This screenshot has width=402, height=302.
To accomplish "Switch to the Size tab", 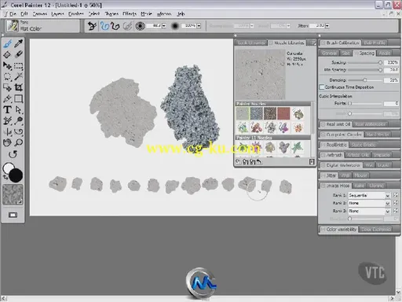I will pyautogui.click(x=346, y=53).
